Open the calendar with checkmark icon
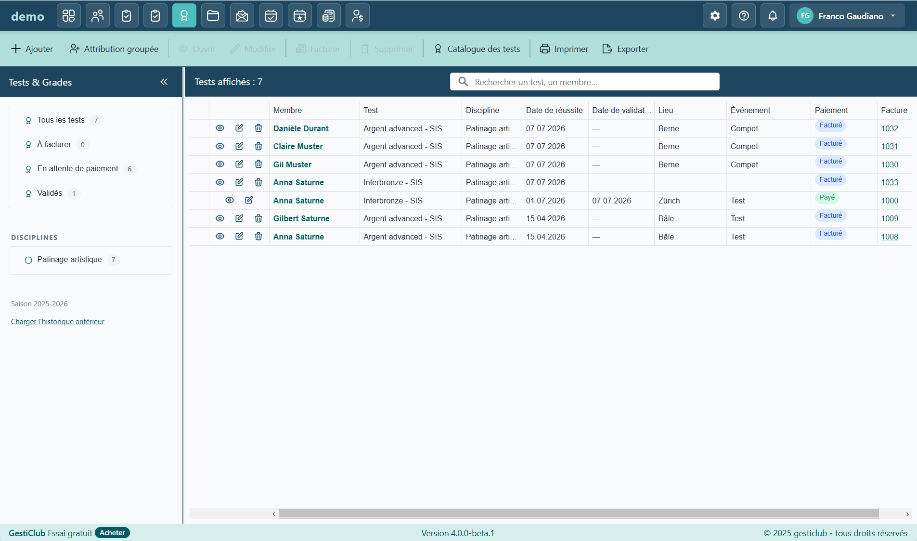The image size is (917, 541). tap(271, 16)
